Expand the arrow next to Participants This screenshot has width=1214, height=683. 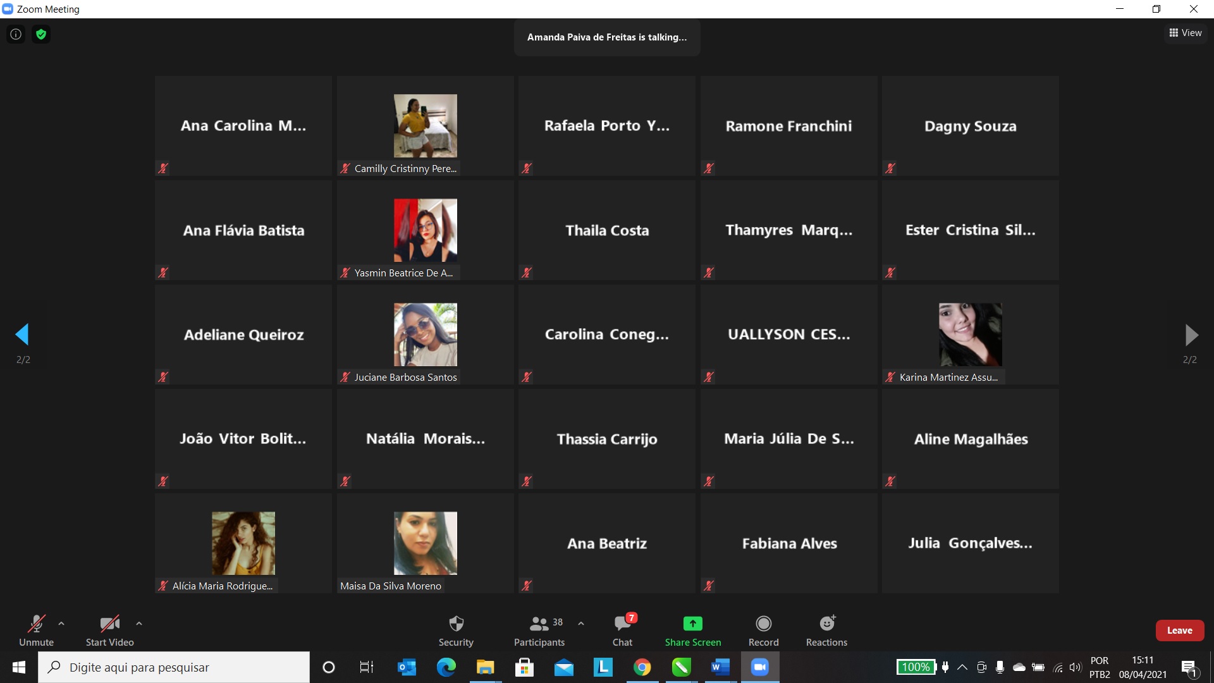(x=581, y=624)
